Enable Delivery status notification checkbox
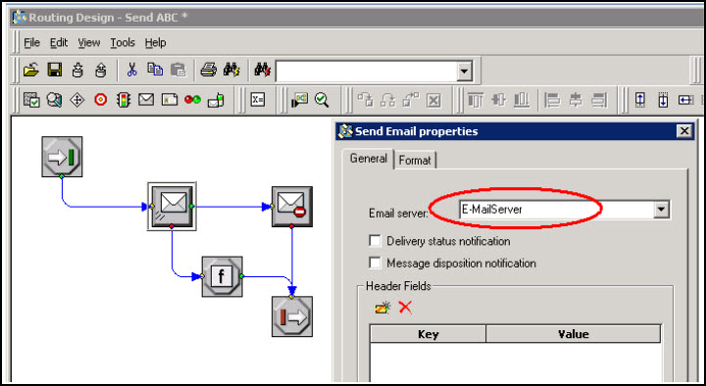Viewport: 706px width, 386px height. [x=375, y=241]
